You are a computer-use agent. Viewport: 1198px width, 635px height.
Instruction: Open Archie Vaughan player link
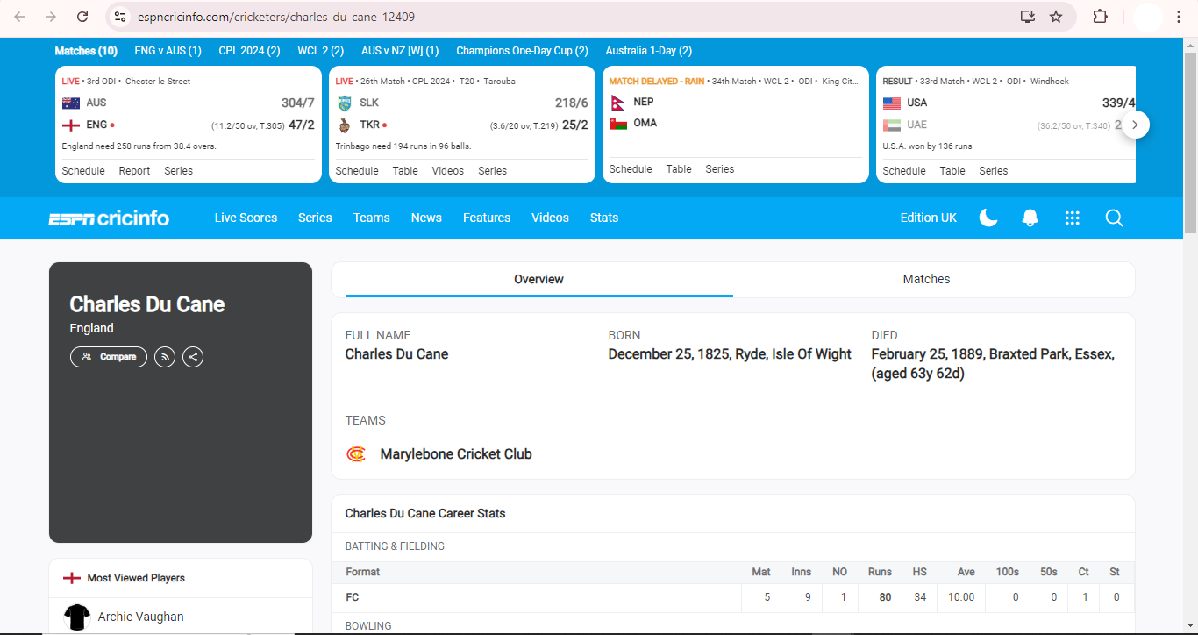pos(140,617)
